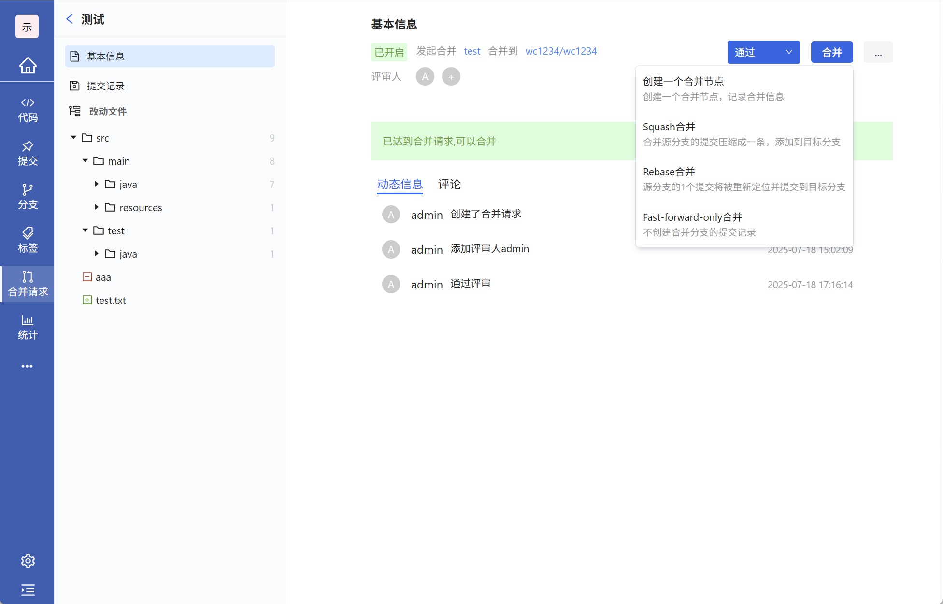
Task: Open the 统计 statistics section
Action: (x=28, y=328)
